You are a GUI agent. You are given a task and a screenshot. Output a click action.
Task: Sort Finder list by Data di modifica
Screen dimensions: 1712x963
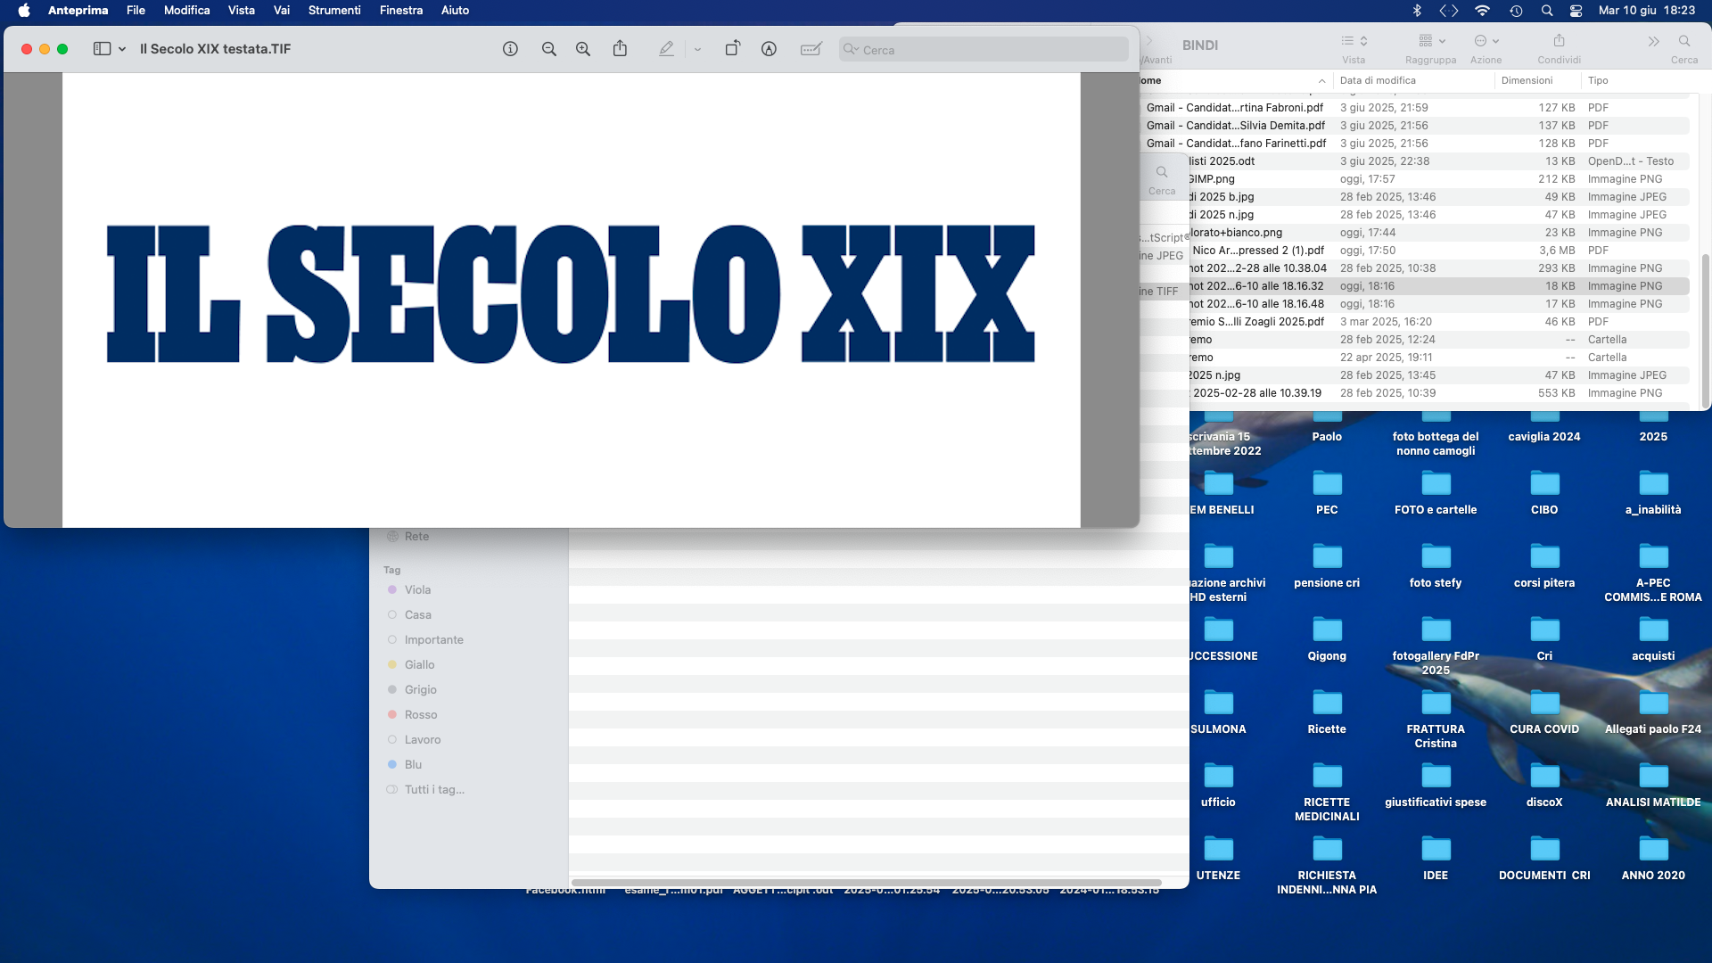point(1378,80)
